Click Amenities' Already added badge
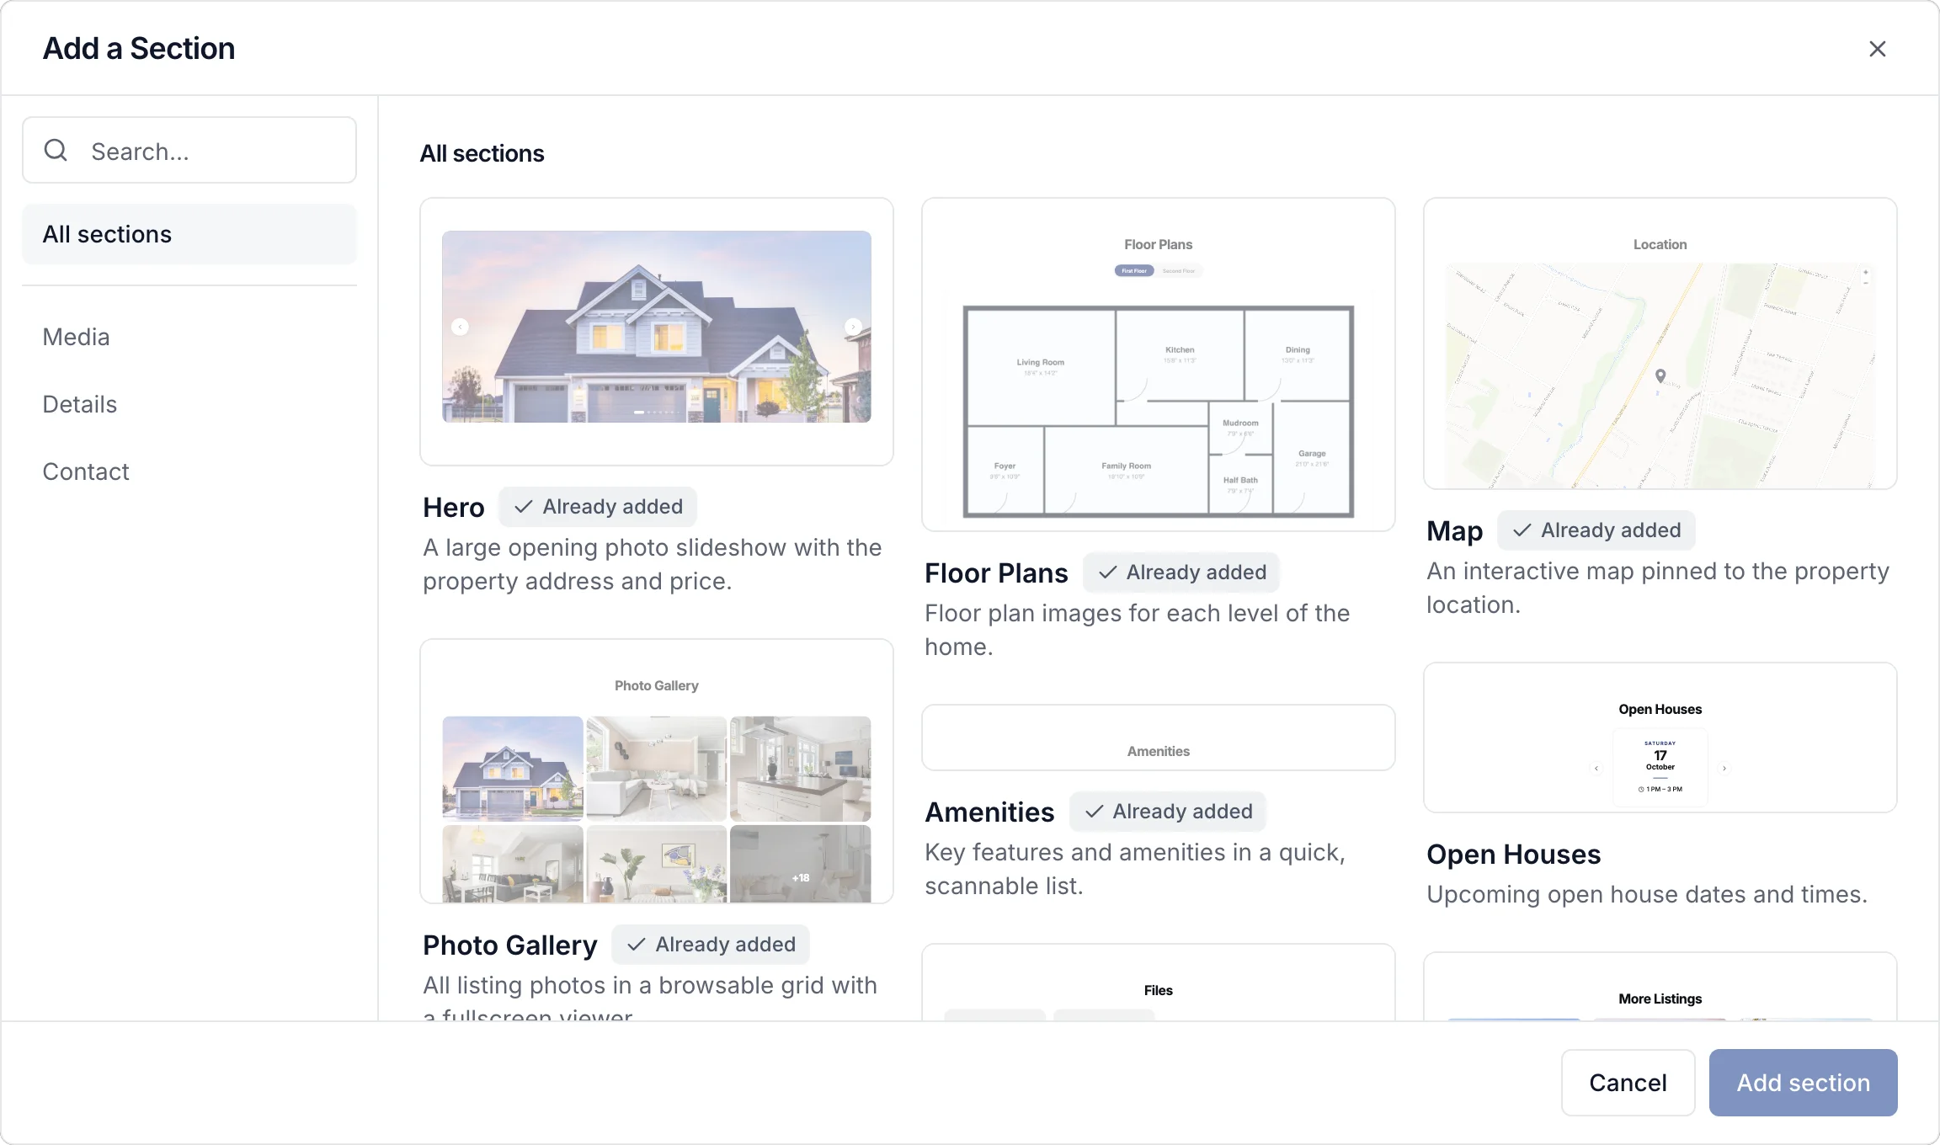 1168,812
